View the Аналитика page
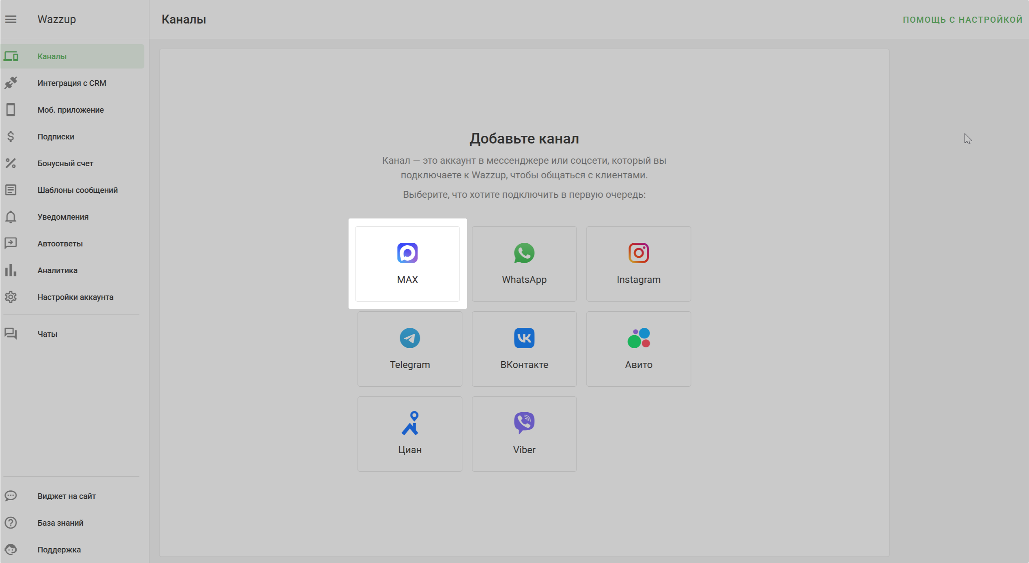Image resolution: width=1029 pixels, height=563 pixels. coord(72,270)
